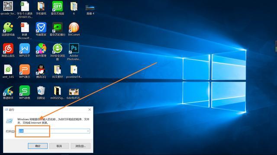Image resolution: width=277 pixels, height=155 pixels.
Task: Select the Adobe Photoshop shortcut icon
Action: tap(74, 48)
